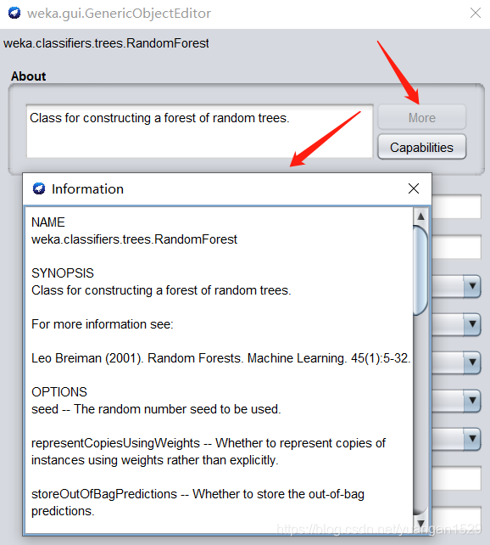Viewport: 490px width, 545px height.
Task: Open the Capabilities button
Action: click(x=421, y=147)
